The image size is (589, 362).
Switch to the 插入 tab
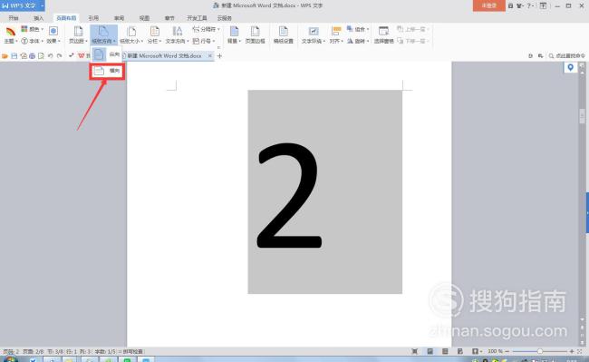39,18
